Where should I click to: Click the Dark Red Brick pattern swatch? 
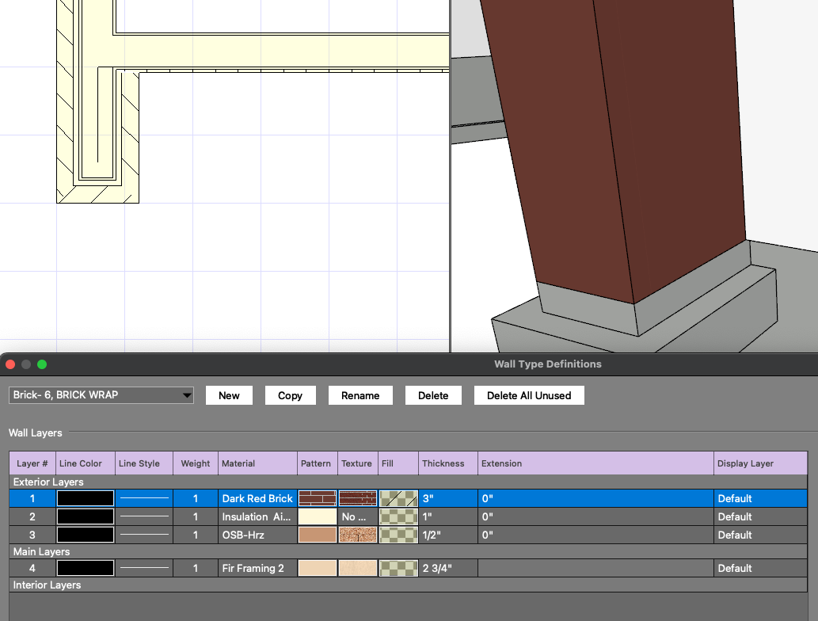pos(318,498)
